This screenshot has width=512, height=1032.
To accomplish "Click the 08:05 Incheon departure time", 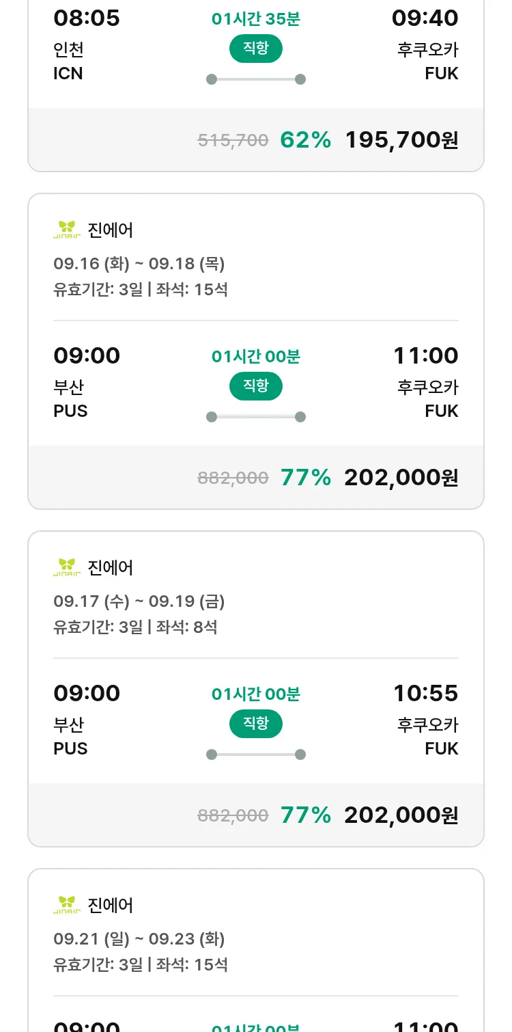I will [x=87, y=18].
